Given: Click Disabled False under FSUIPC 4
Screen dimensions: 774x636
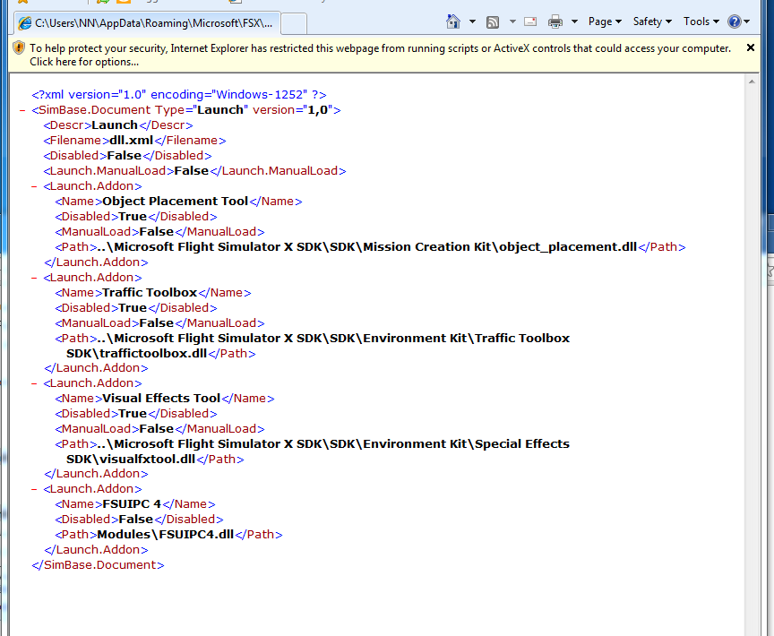Looking at the screenshot, I should coord(139,519).
